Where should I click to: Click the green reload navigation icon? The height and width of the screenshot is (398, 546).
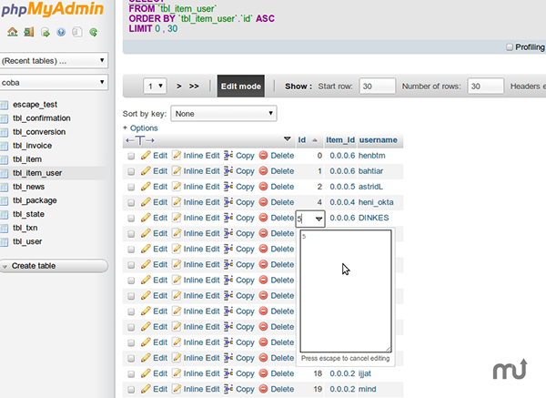92,32
